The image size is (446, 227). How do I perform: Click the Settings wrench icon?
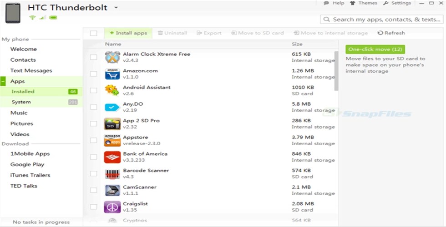[386, 3]
